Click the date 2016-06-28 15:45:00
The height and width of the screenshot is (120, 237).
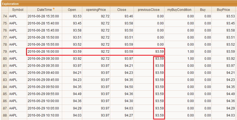tap(43, 30)
